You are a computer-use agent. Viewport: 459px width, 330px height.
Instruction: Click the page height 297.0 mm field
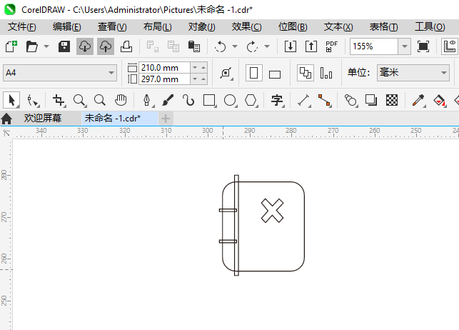tap(164, 79)
